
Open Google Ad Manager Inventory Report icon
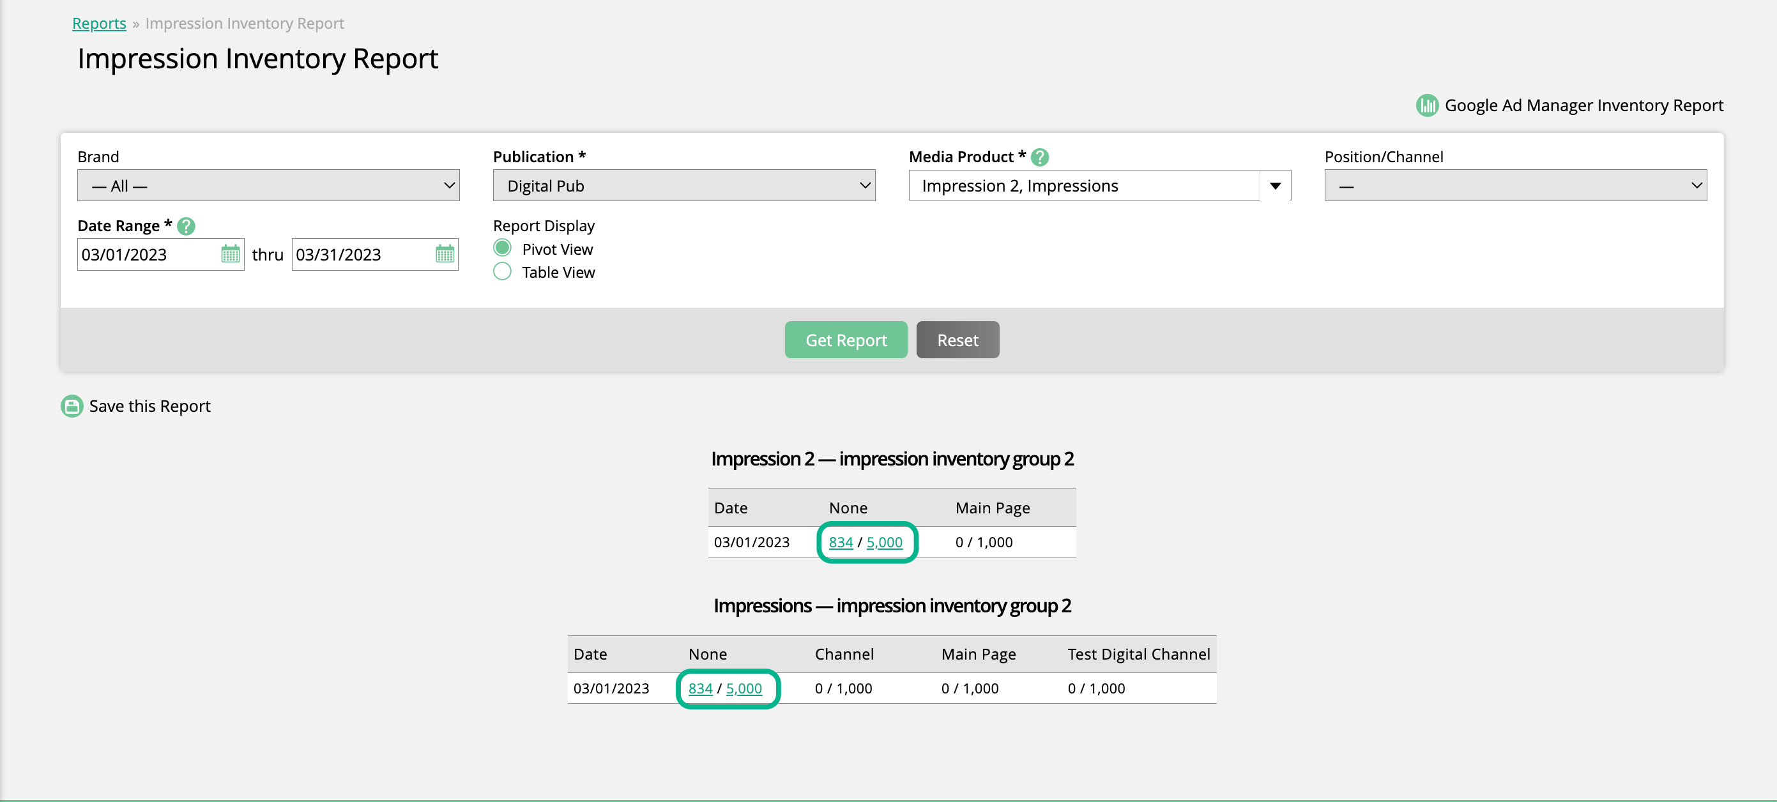click(x=1426, y=105)
